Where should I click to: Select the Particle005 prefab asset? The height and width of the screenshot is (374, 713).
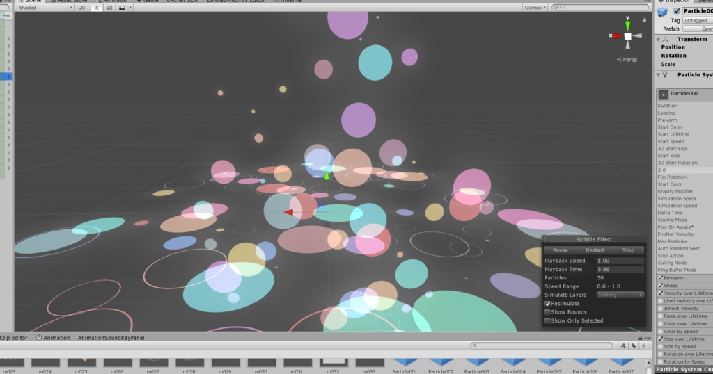point(549,366)
